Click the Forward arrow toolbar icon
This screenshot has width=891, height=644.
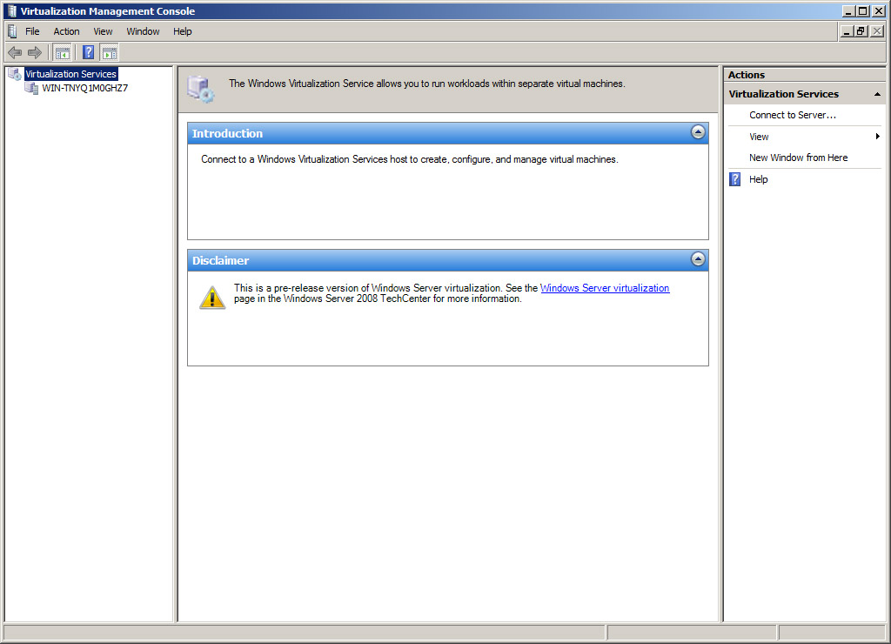(x=35, y=53)
